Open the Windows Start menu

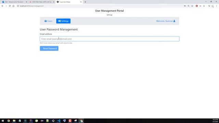coord(3,121)
